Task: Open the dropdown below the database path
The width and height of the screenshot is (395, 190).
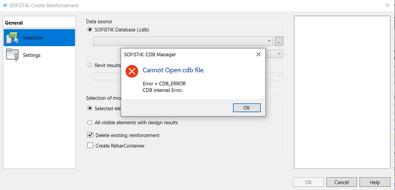Action: pyautogui.click(x=279, y=53)
